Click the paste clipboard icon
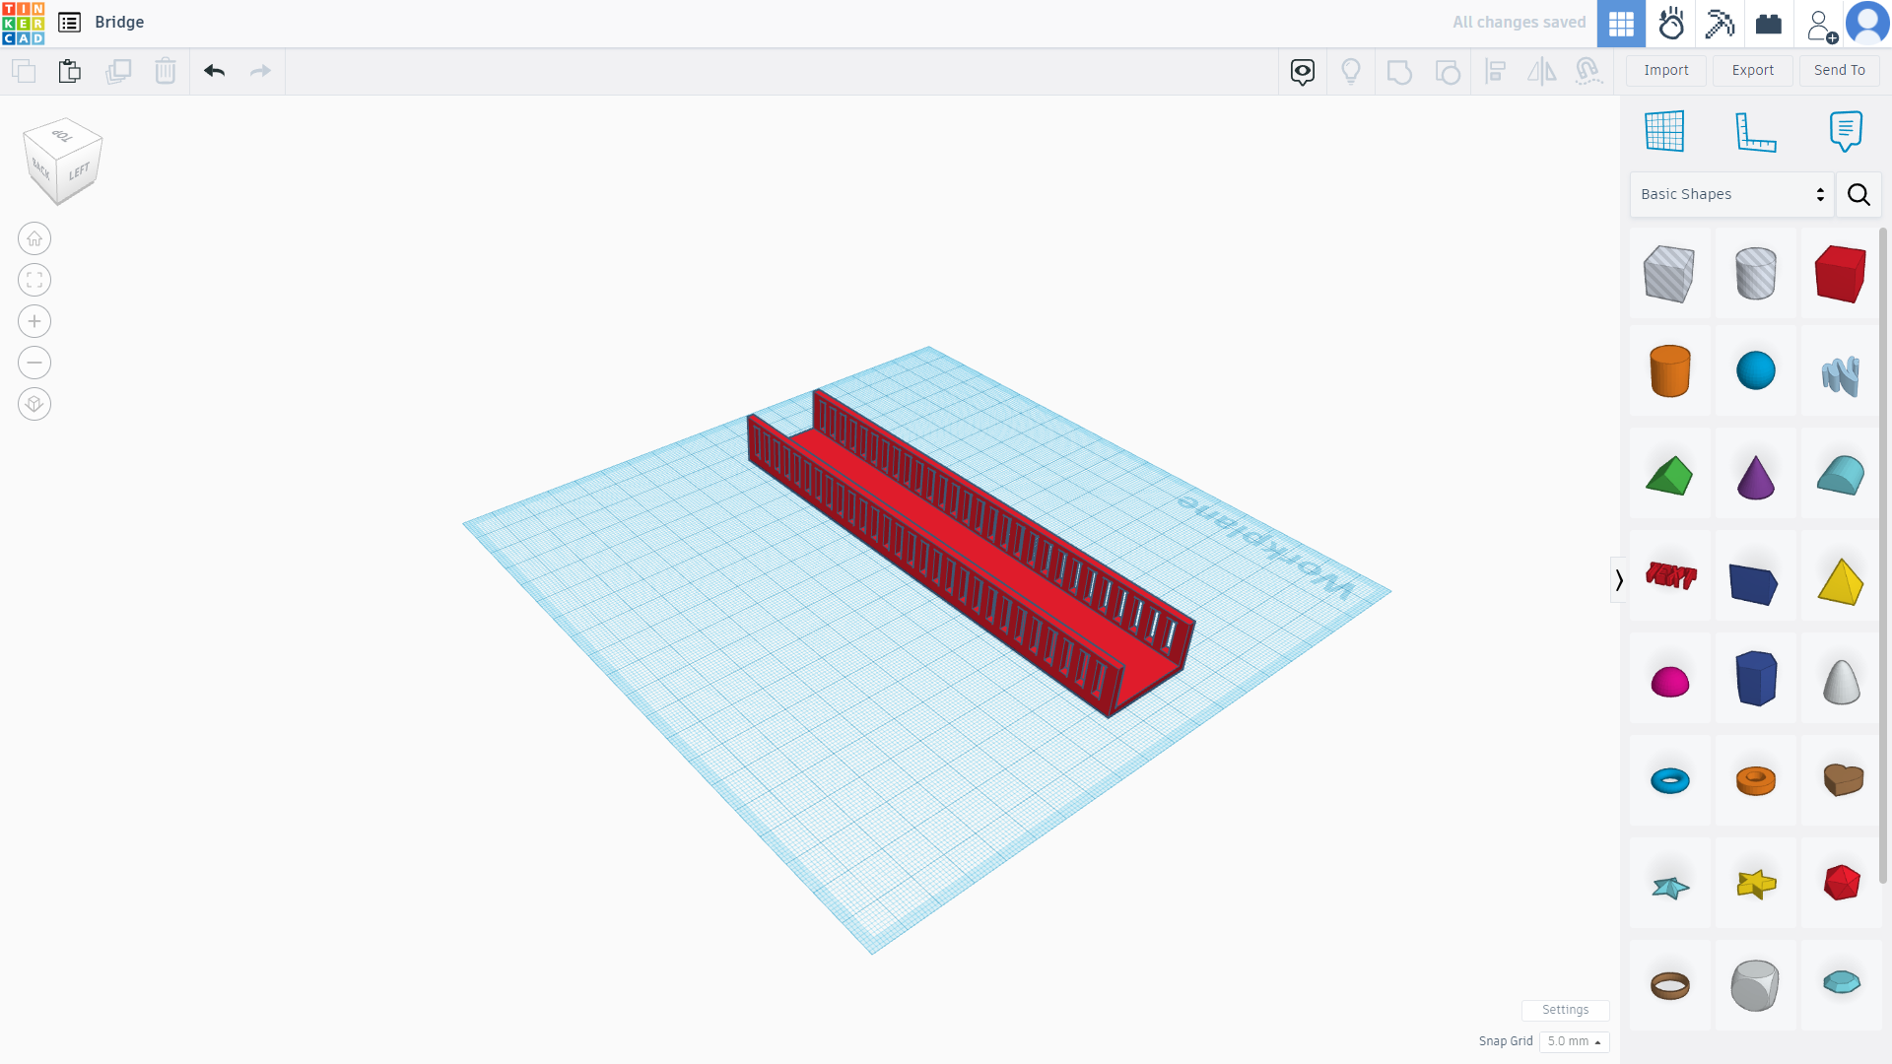Image resolution: width=1892 pixels, height=1064 pixels. pyautogui.click(x=69, y=71)
